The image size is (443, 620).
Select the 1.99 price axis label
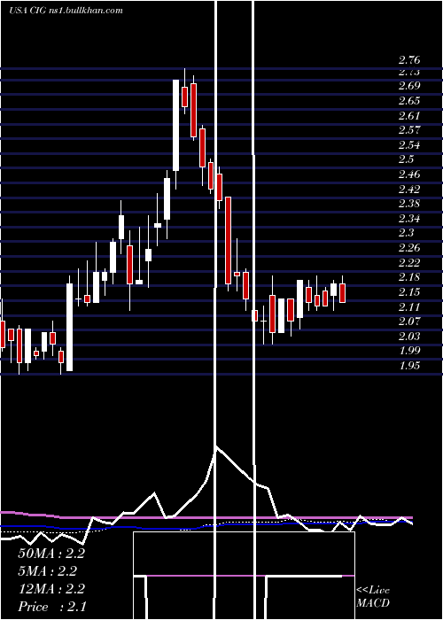[x=409, y=351]
